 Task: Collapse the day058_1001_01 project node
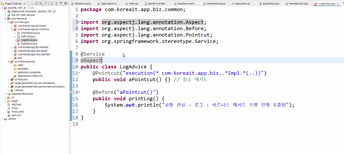(x=2, y=8)
